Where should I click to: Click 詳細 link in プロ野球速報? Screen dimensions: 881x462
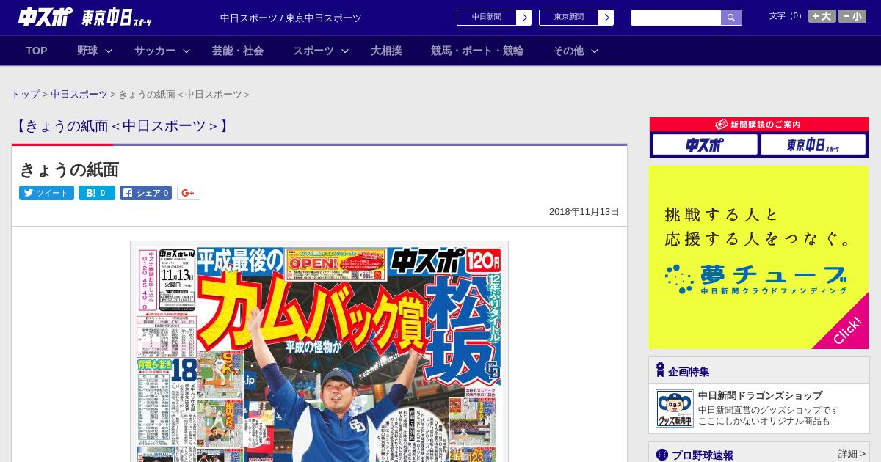(x=852, y=454)
